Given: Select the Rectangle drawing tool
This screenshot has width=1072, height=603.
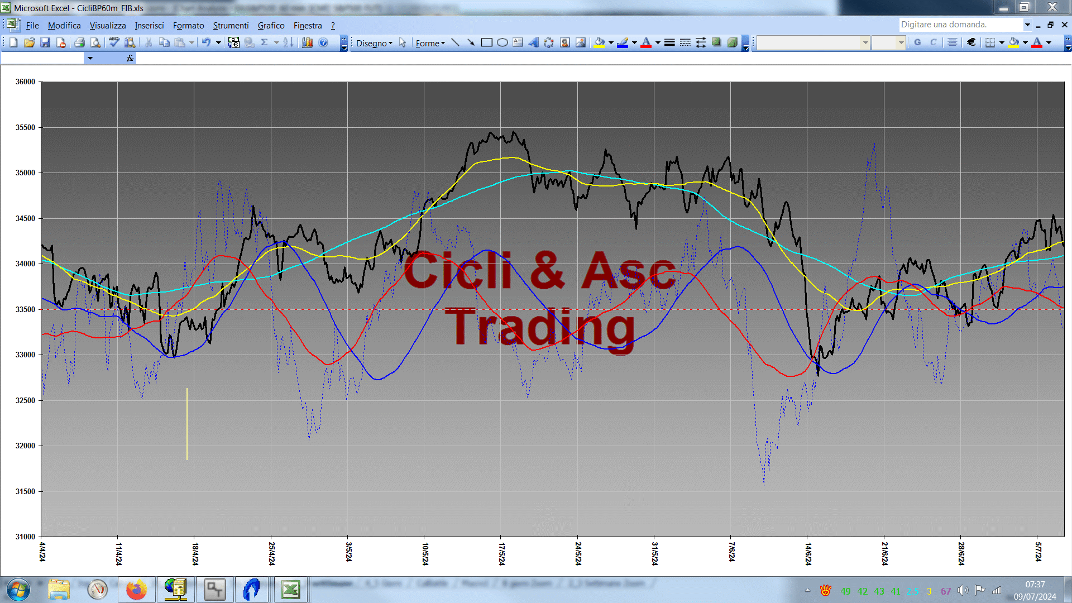Looking at the screenshot, I should coord(486,42).
